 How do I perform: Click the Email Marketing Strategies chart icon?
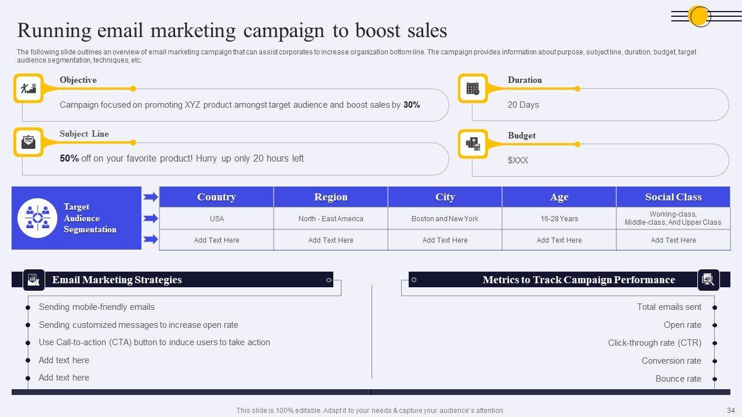[34, 280]
